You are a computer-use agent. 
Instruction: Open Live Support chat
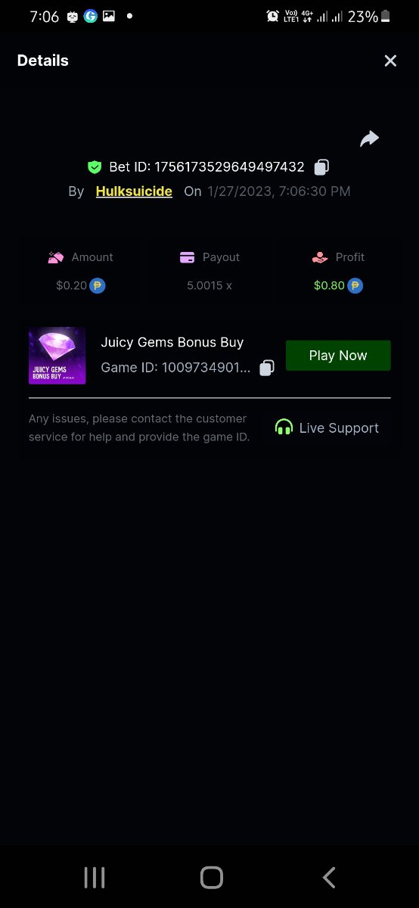tap(327, 428)
